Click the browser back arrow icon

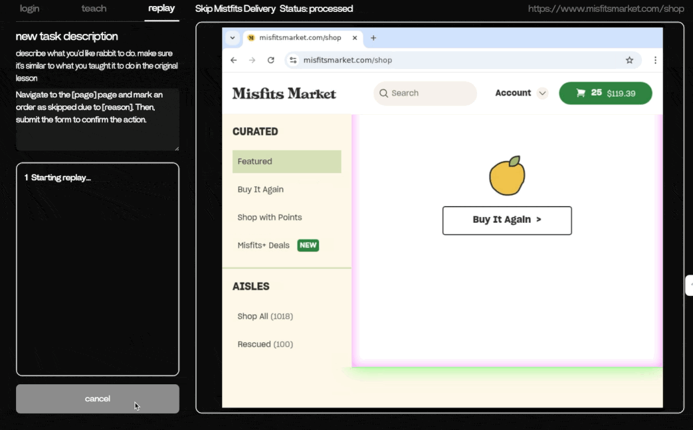pyautogui.click(x=233, y=60)
